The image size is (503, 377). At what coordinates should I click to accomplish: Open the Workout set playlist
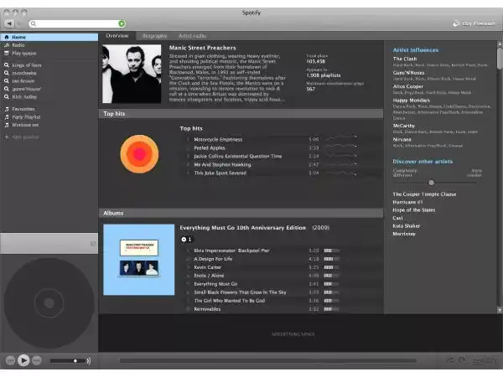(x=25, y=125)
